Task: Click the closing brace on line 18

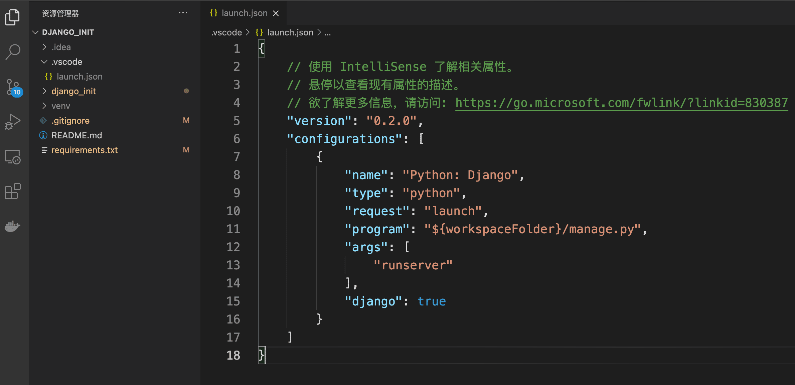Action: tap(262, 355)
